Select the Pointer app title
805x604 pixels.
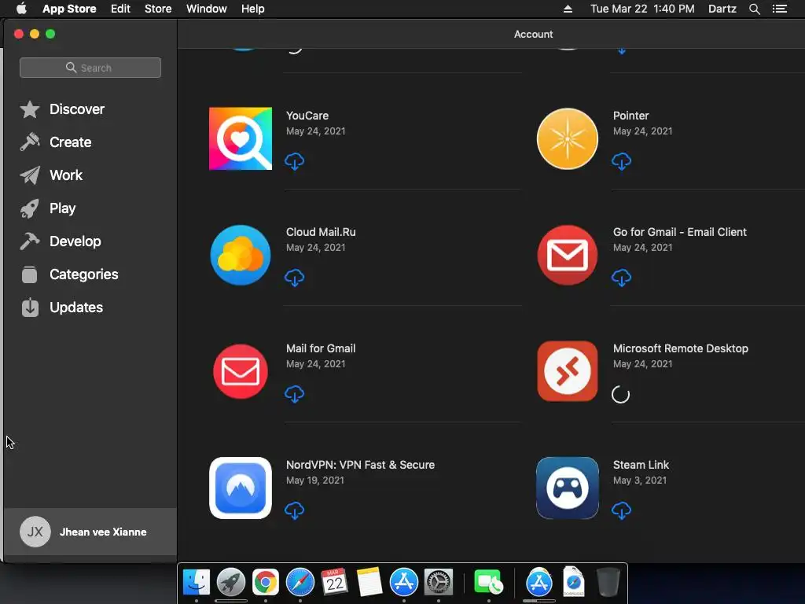[x=630, y=116]
